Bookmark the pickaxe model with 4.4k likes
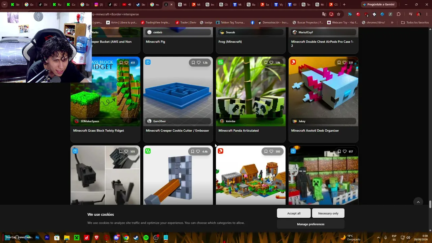 click(193, 152)
